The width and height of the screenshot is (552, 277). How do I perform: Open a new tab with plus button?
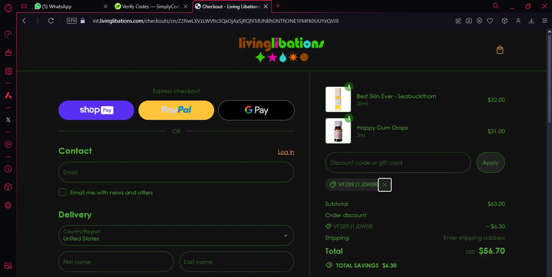278,6
